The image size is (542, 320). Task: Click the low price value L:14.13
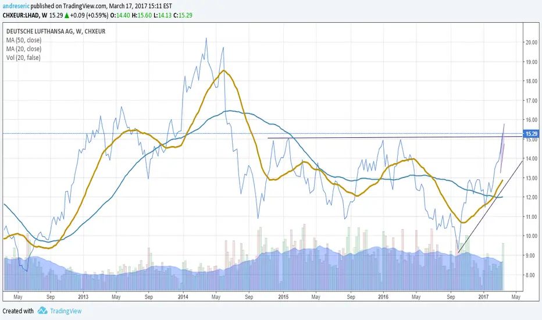coord(162,15)
